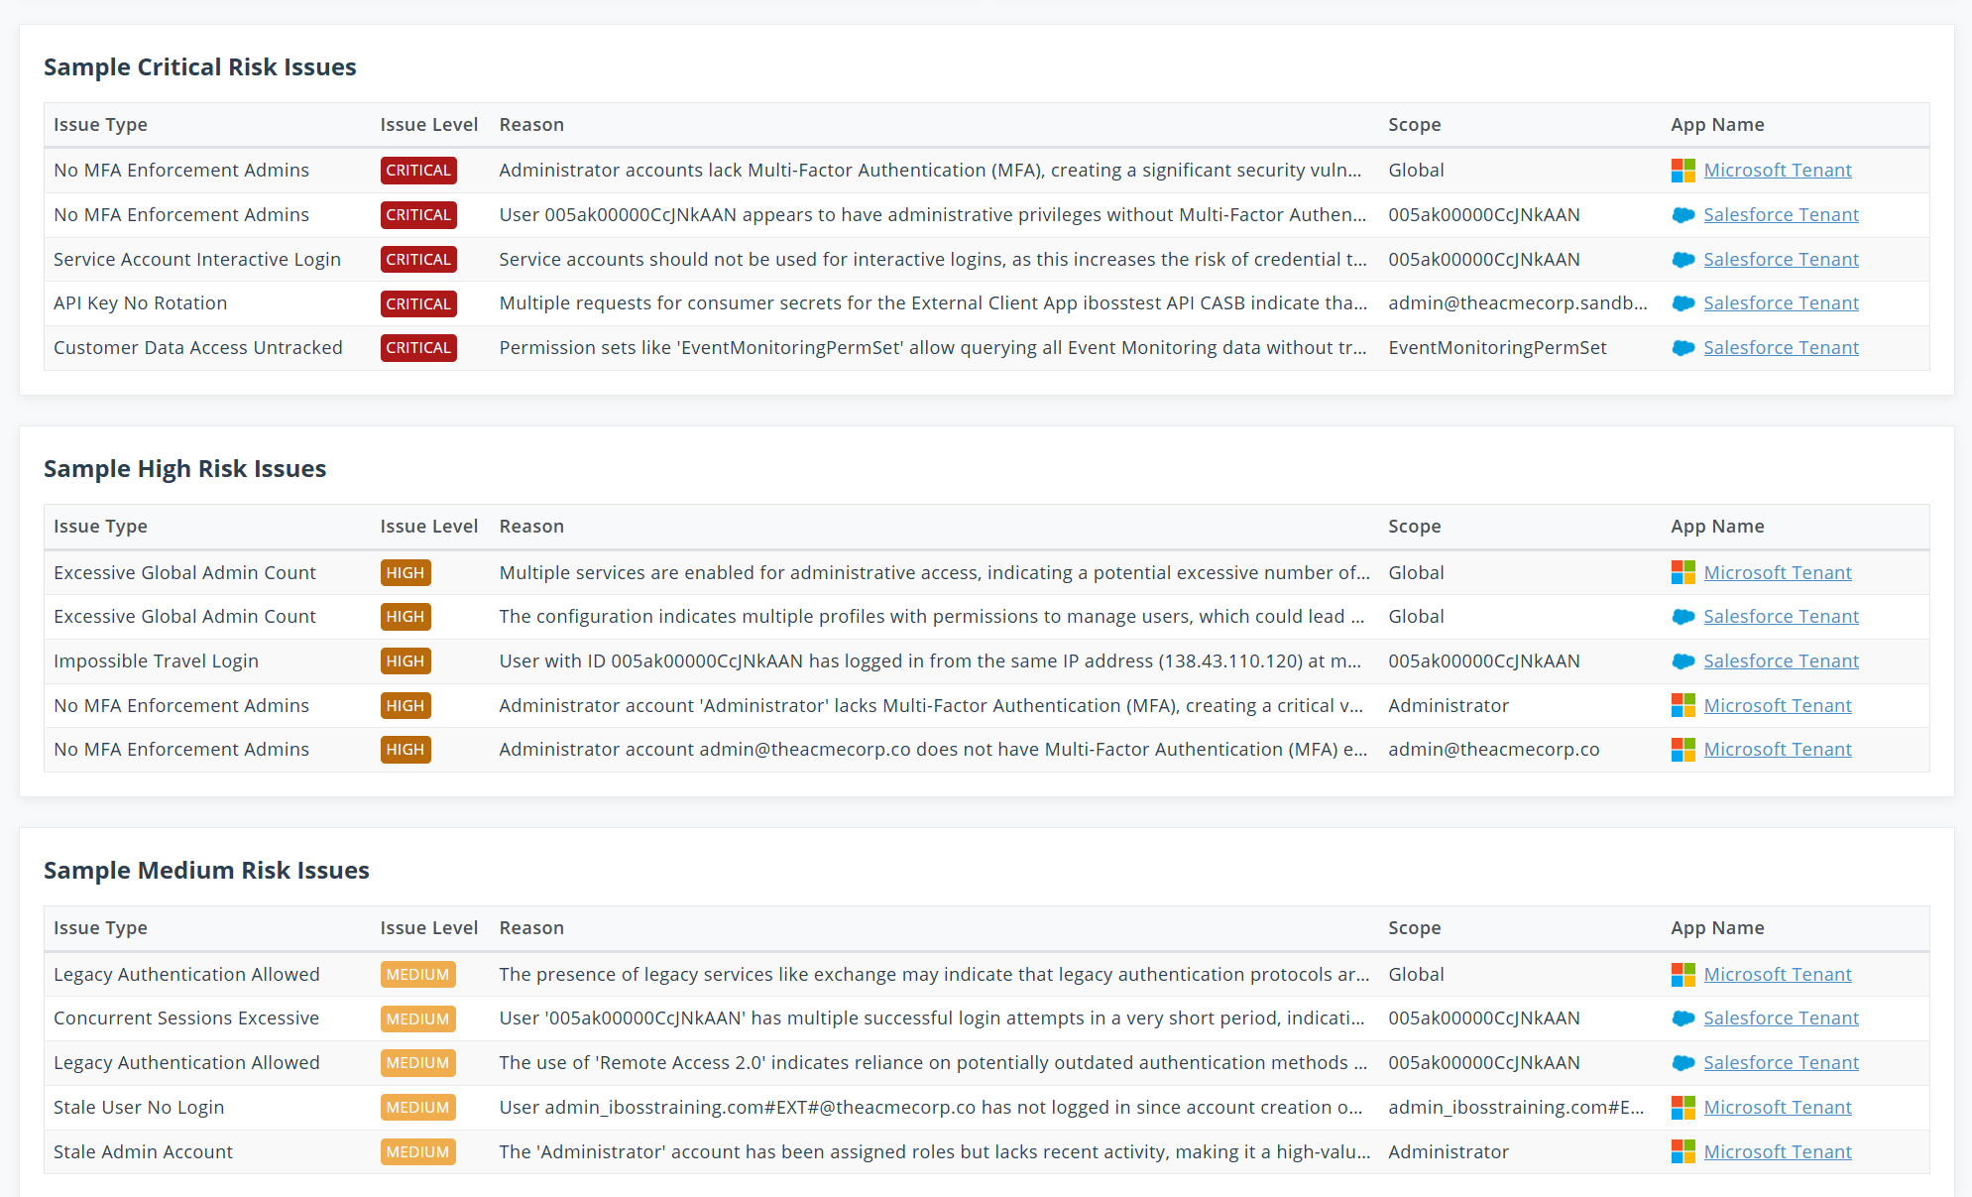The image size is (1972, 1197).
Task: Click the Microsoft logo icon on the Stale Admin Account row
Action: pyautogui.click(x=1682, y=1151)
